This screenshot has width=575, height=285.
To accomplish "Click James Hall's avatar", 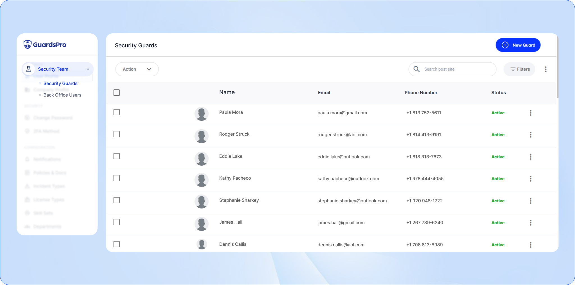I will coord(202,224).
